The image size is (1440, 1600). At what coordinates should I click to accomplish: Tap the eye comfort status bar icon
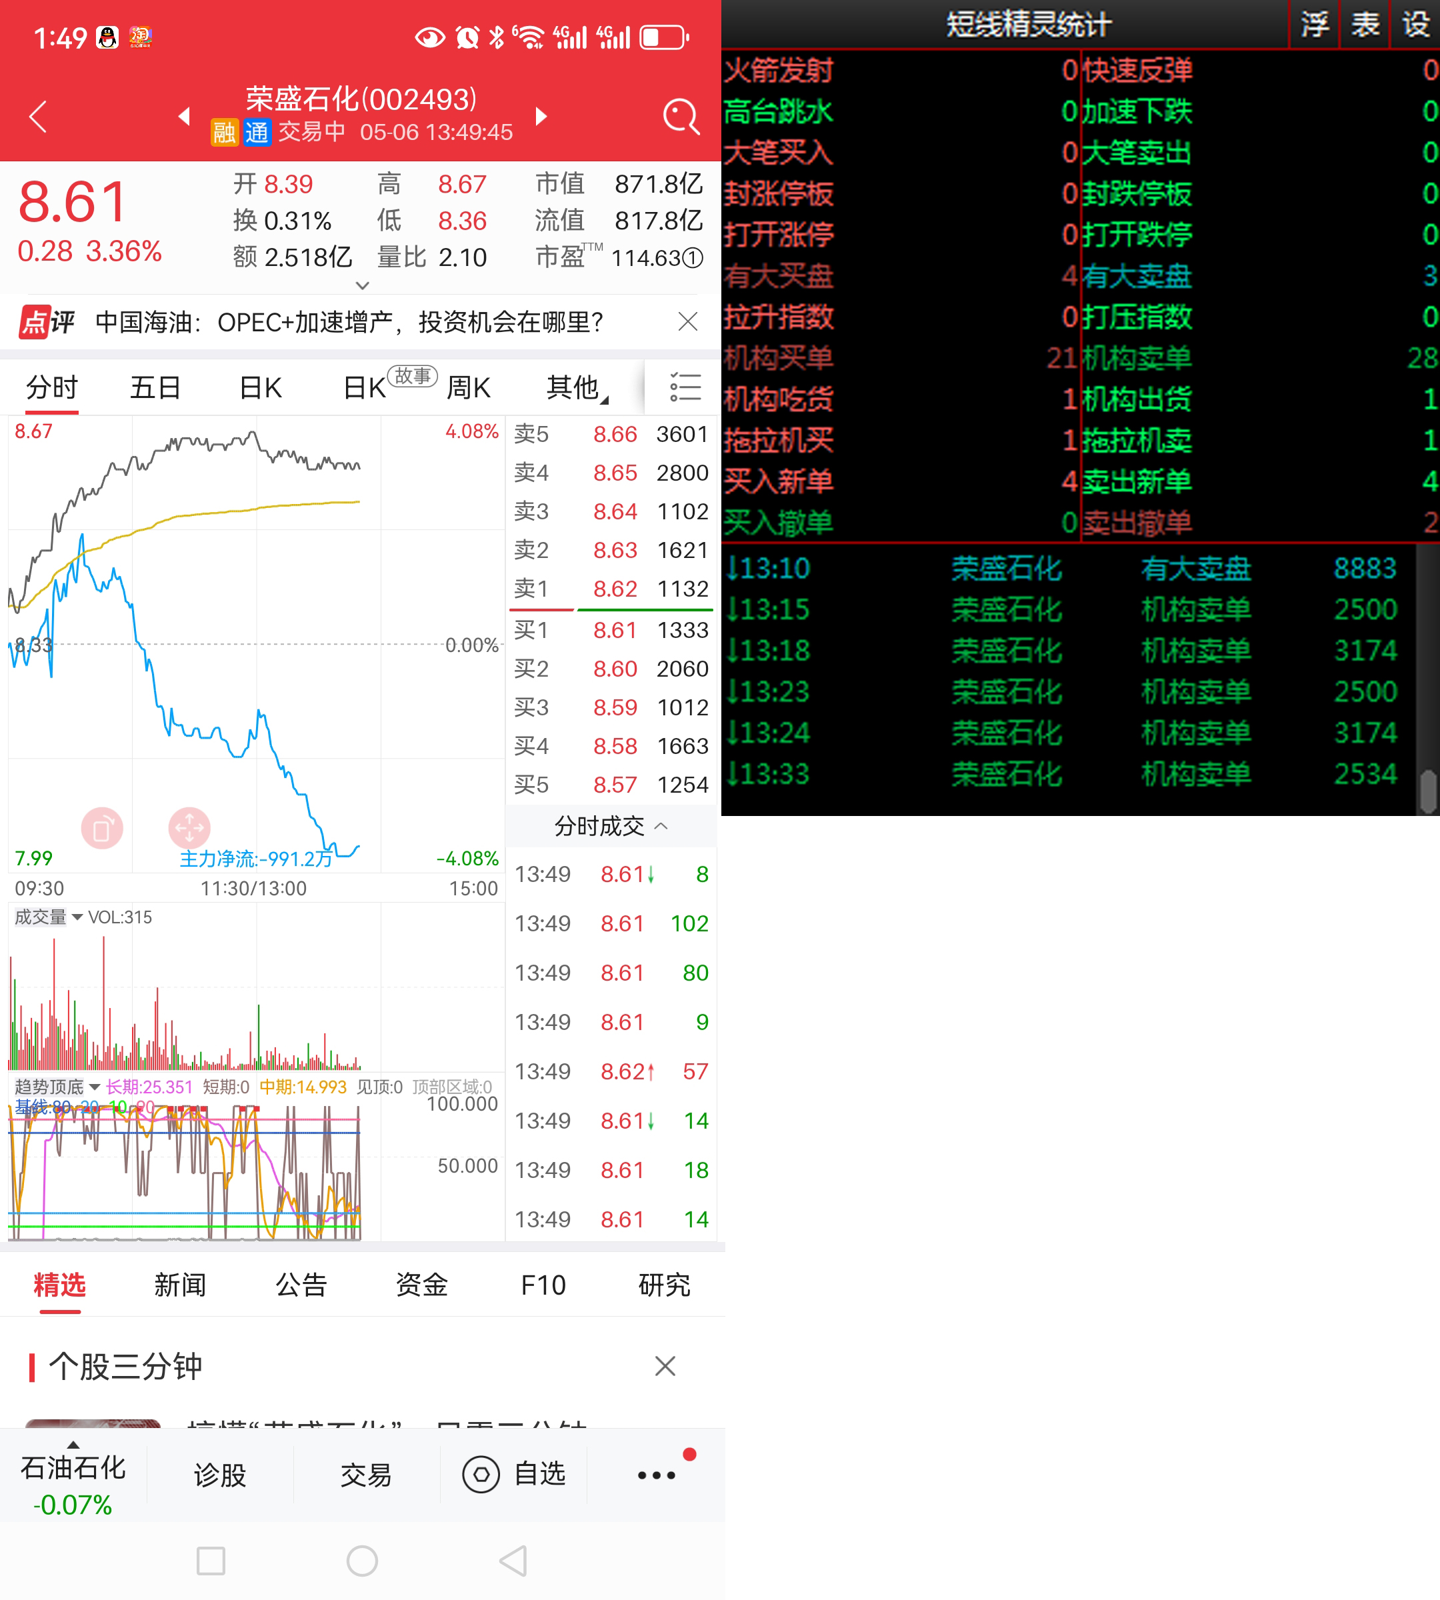(x=429, y=37)
